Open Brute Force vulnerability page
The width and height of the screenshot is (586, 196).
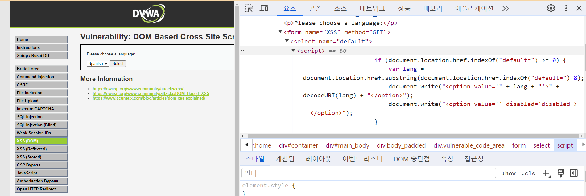coord(41,69)
